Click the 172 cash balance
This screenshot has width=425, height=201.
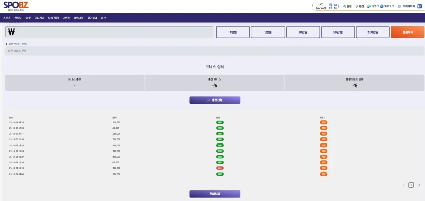(373, 6)
